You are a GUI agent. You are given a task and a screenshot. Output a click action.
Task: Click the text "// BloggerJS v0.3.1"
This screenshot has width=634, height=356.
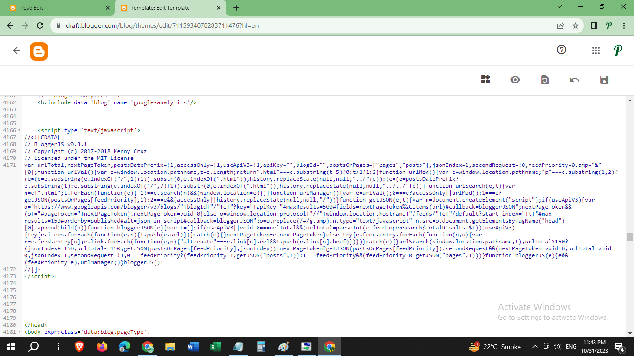click(56, 144)
